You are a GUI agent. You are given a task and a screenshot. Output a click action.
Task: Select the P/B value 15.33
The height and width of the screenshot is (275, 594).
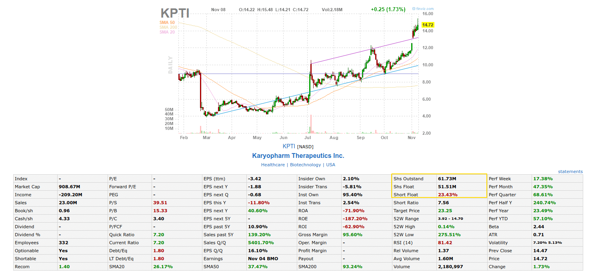(160, 211)
